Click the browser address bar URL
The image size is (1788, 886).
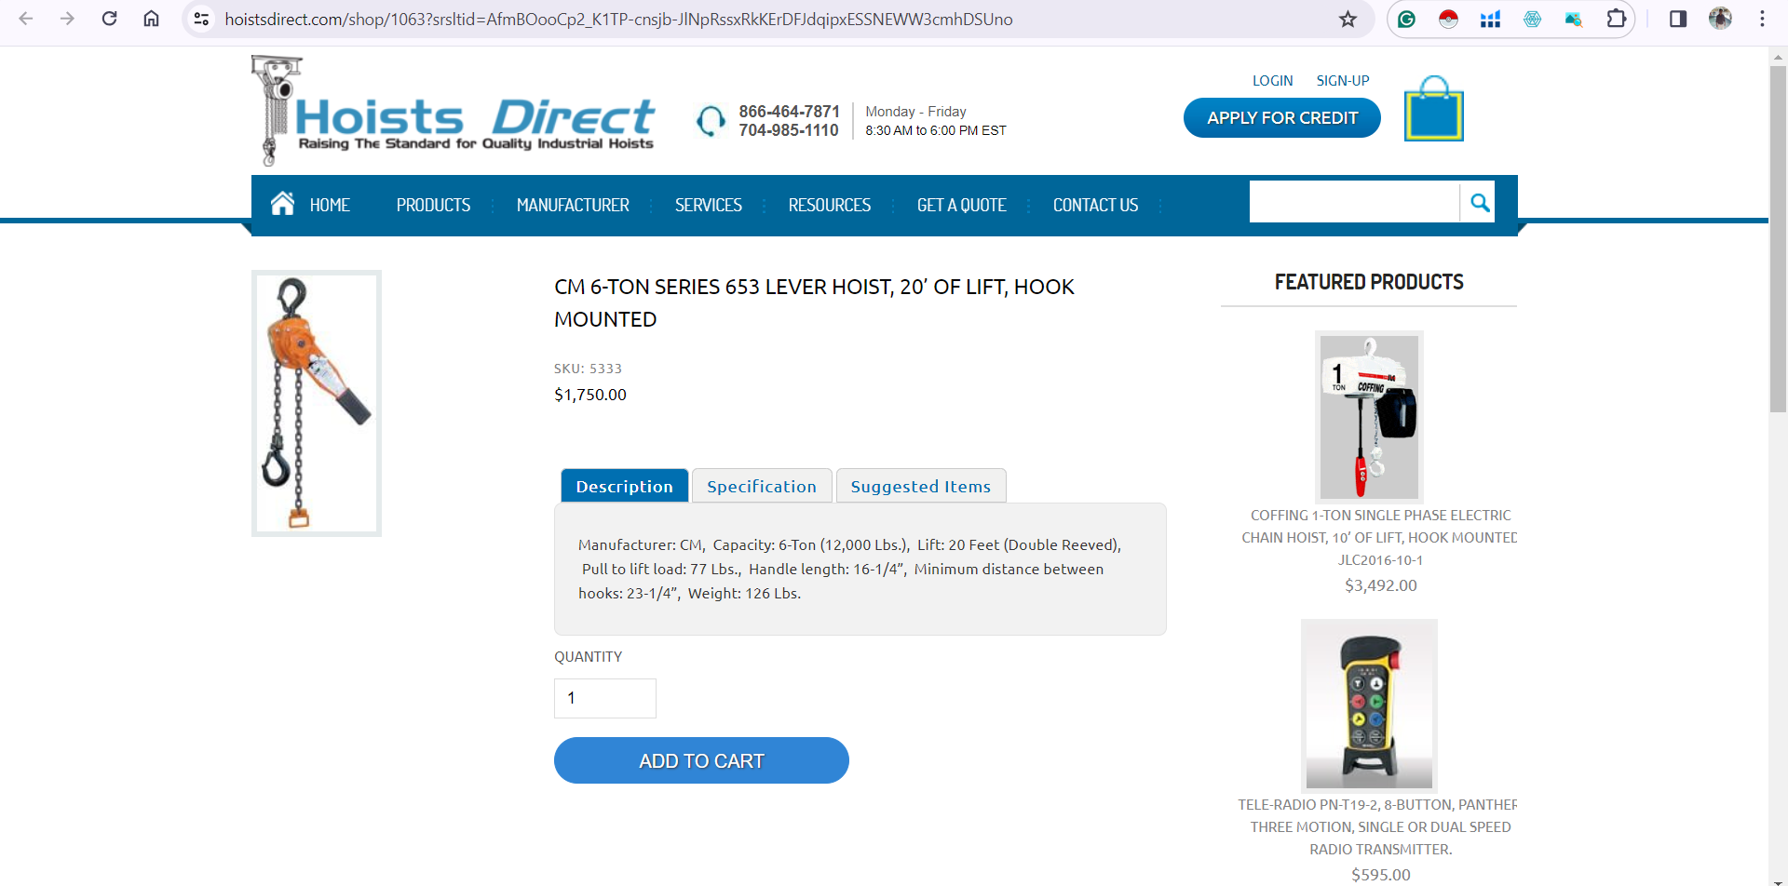coord(618,19)
